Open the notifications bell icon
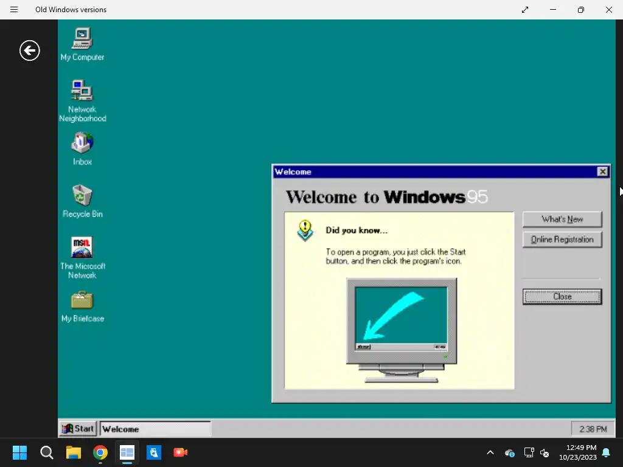This screenshot has height=467, width=623. (x=607, y=452)
